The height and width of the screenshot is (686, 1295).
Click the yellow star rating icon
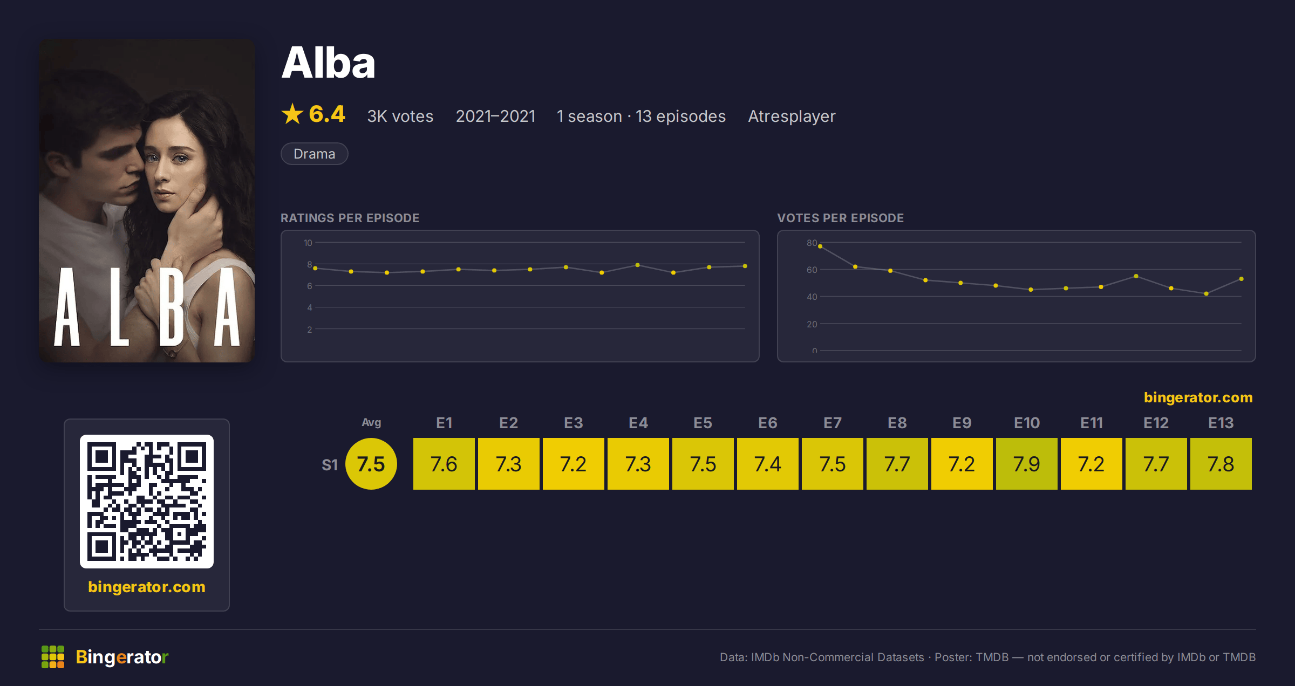[292, 114]
